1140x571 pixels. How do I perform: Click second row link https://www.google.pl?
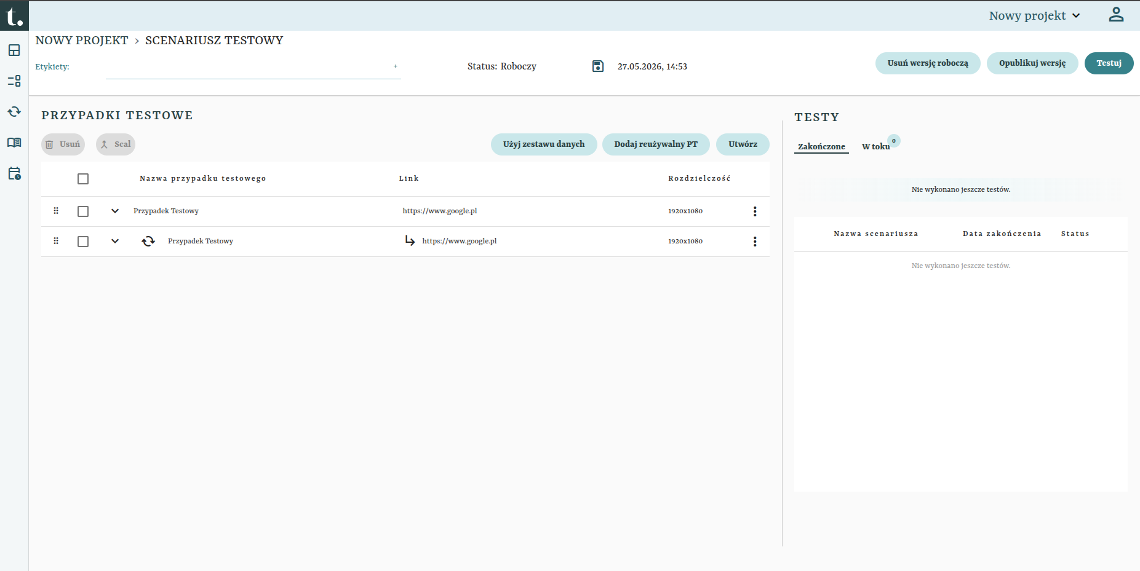[x=460, y=241]
